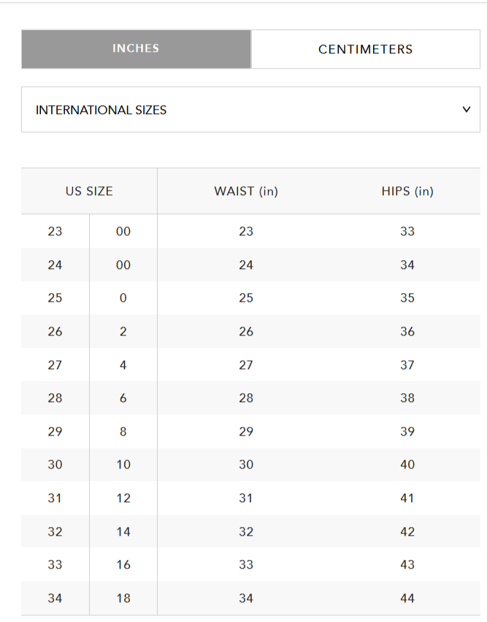Click the hips value 40 cell
The image size is (487, 622).
pyautogui.click(x=407, y=464)
